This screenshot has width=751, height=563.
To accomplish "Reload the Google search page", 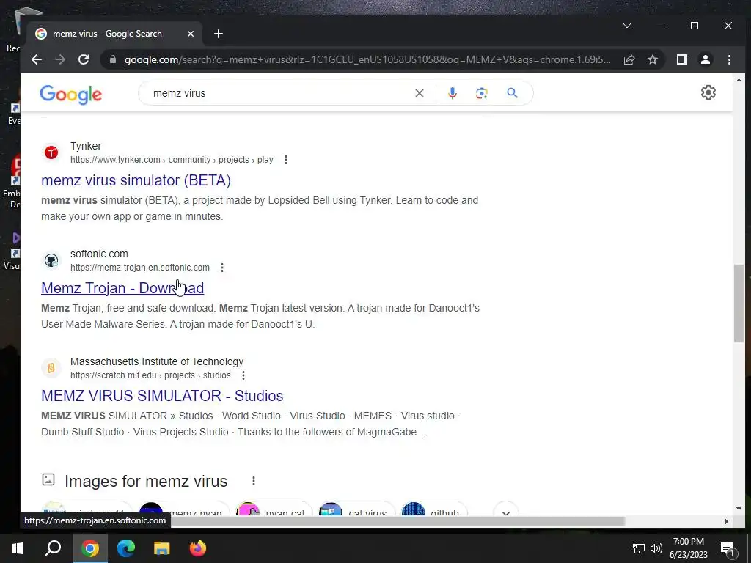I will pos(84,59).
